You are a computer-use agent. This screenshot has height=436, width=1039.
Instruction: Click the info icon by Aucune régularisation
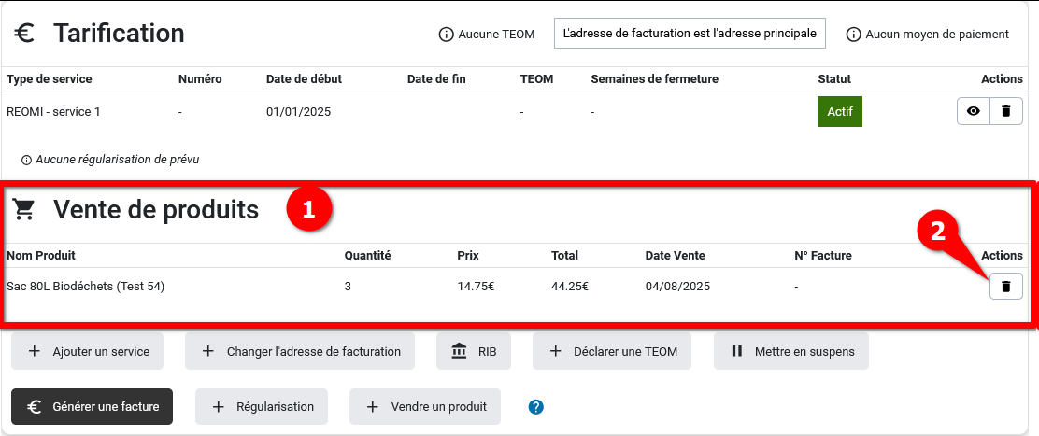pyautogui.click(x=26, y=160)
